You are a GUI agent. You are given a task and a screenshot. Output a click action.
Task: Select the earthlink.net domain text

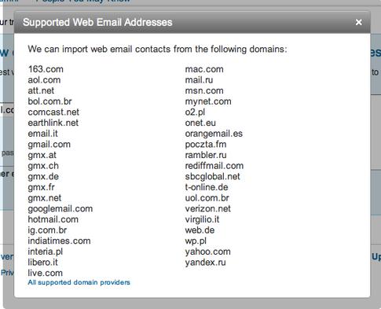pos(53,123)
